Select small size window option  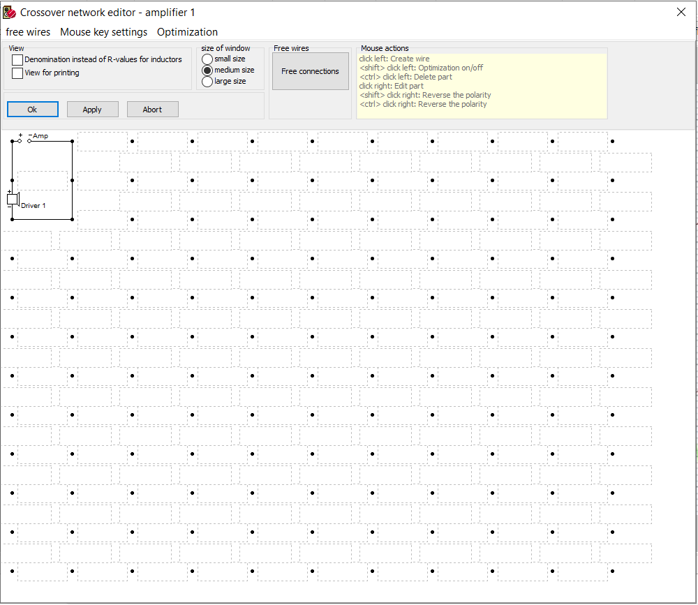click(x=207, y=59)
